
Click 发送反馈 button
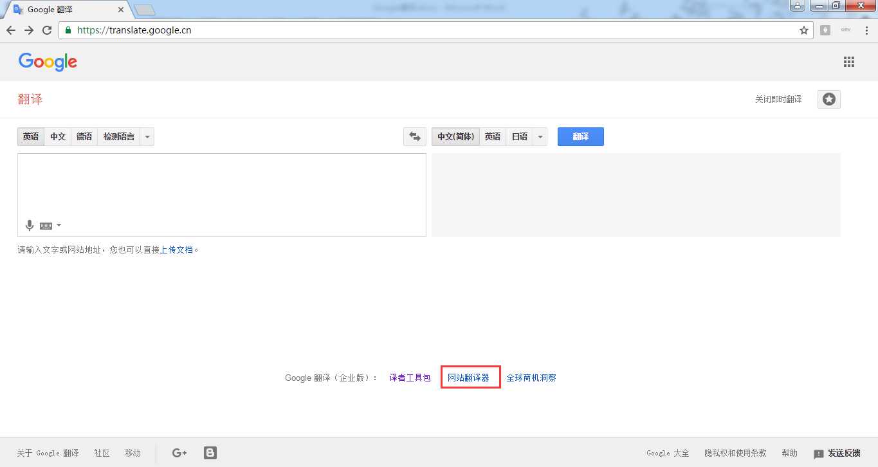point(837,453)
